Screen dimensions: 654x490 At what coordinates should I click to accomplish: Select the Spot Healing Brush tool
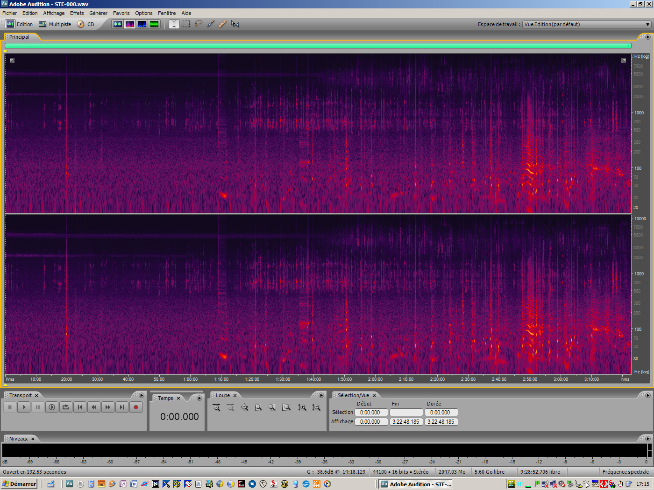(222, 24)
